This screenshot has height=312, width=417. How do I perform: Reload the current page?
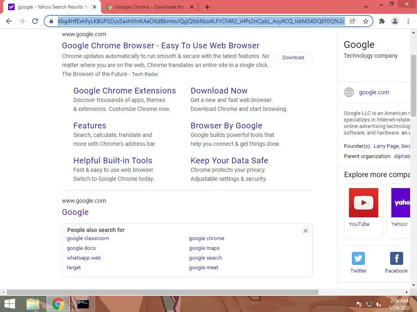click(x=35, y=21)
